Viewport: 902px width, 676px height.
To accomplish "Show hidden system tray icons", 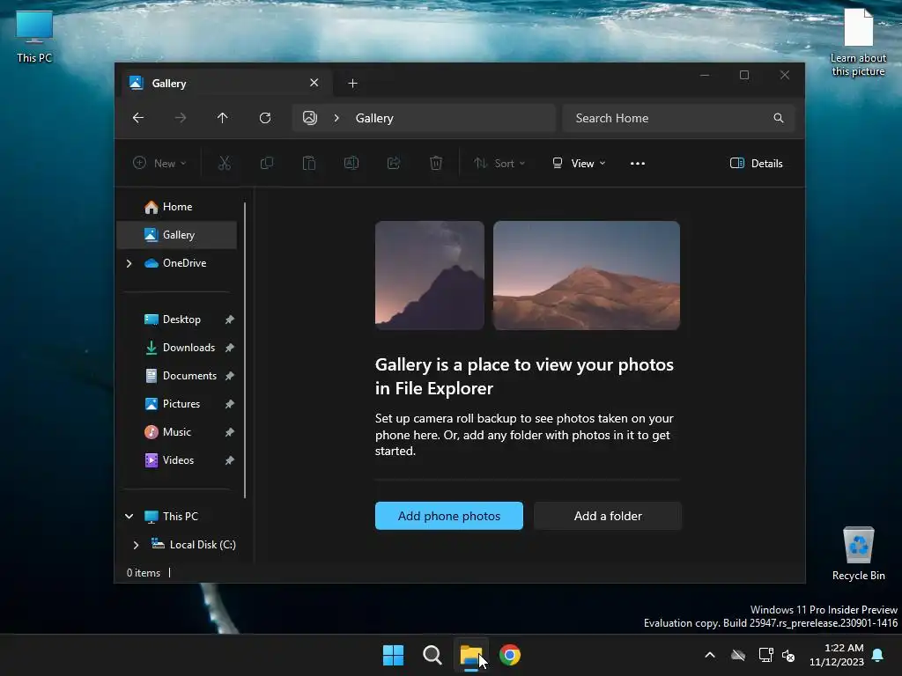I will [710, 655].
